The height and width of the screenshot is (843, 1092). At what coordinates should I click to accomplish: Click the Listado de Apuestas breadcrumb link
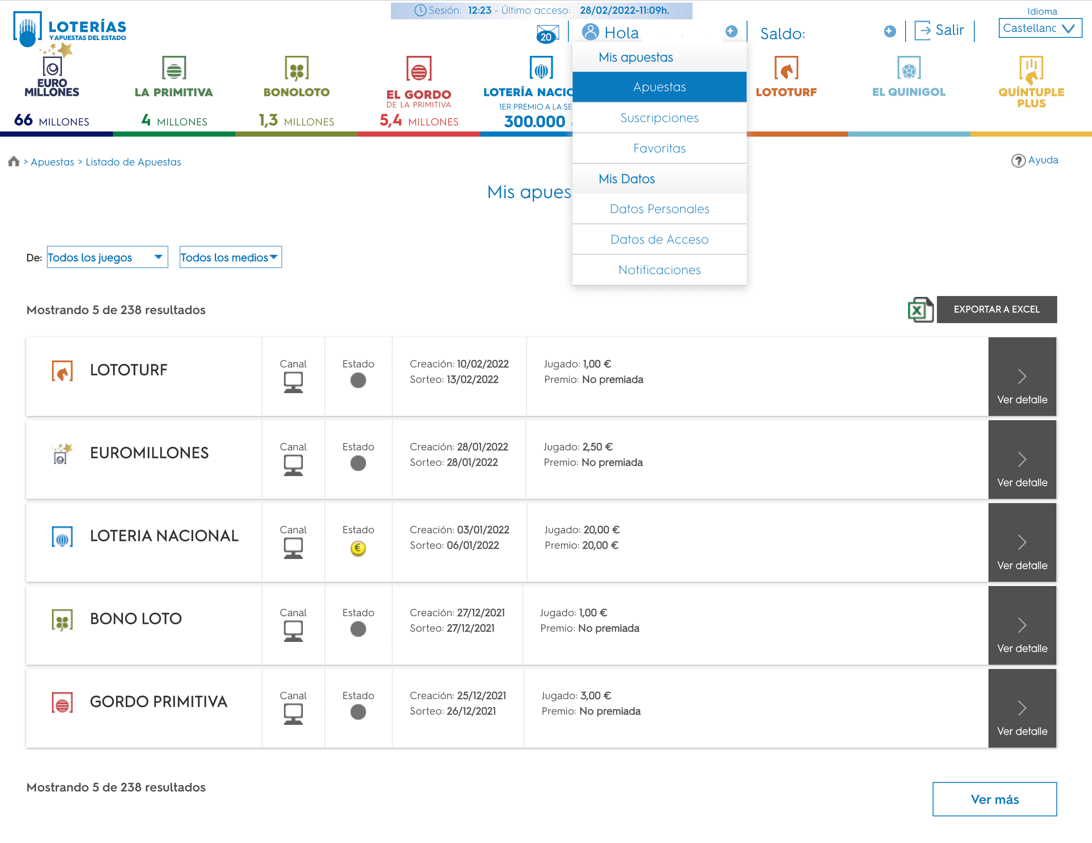point(133,162)
